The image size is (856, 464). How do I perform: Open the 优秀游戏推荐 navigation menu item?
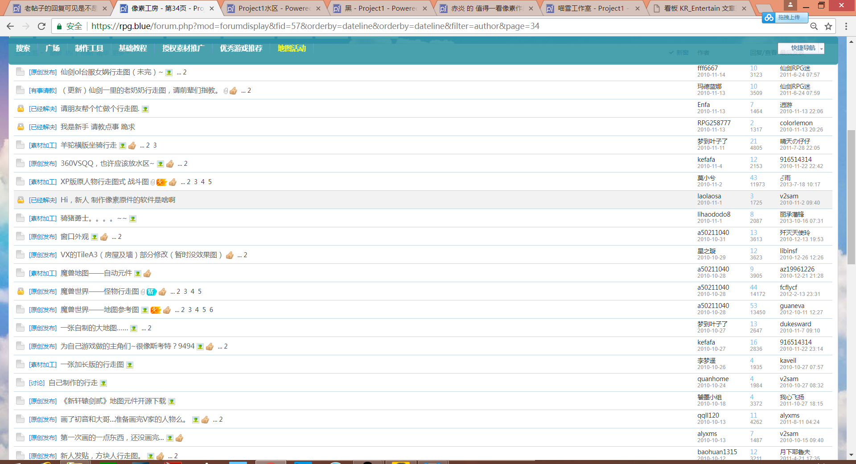point(241,48)
